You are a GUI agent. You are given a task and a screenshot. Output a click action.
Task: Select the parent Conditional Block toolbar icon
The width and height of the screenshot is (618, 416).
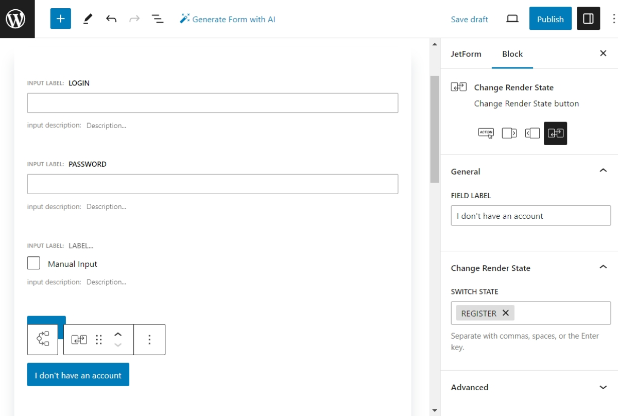42,339
